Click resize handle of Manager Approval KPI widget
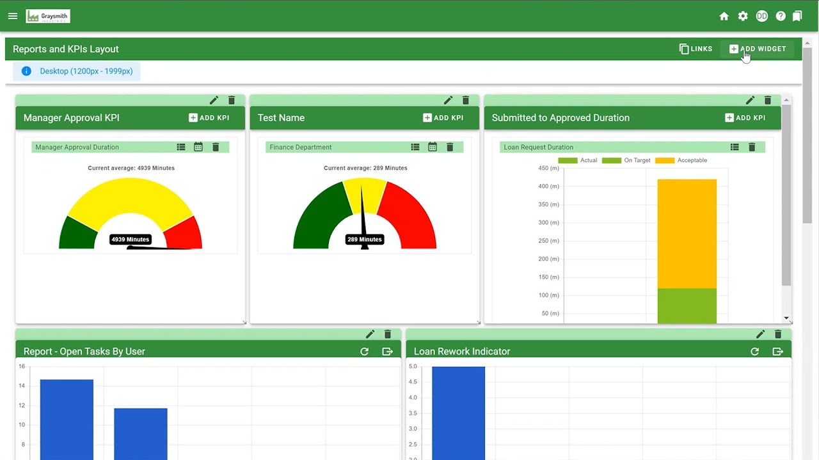 point(244,322)
